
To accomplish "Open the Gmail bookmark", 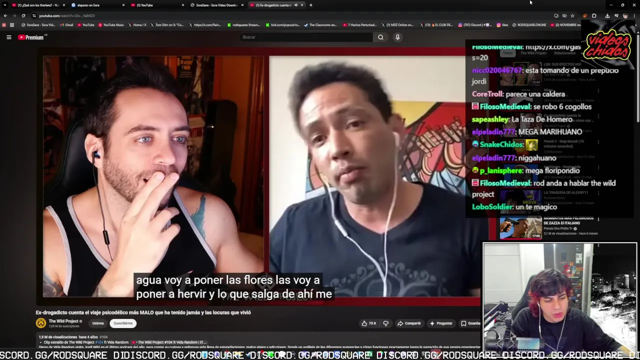I will click(67, 25).
